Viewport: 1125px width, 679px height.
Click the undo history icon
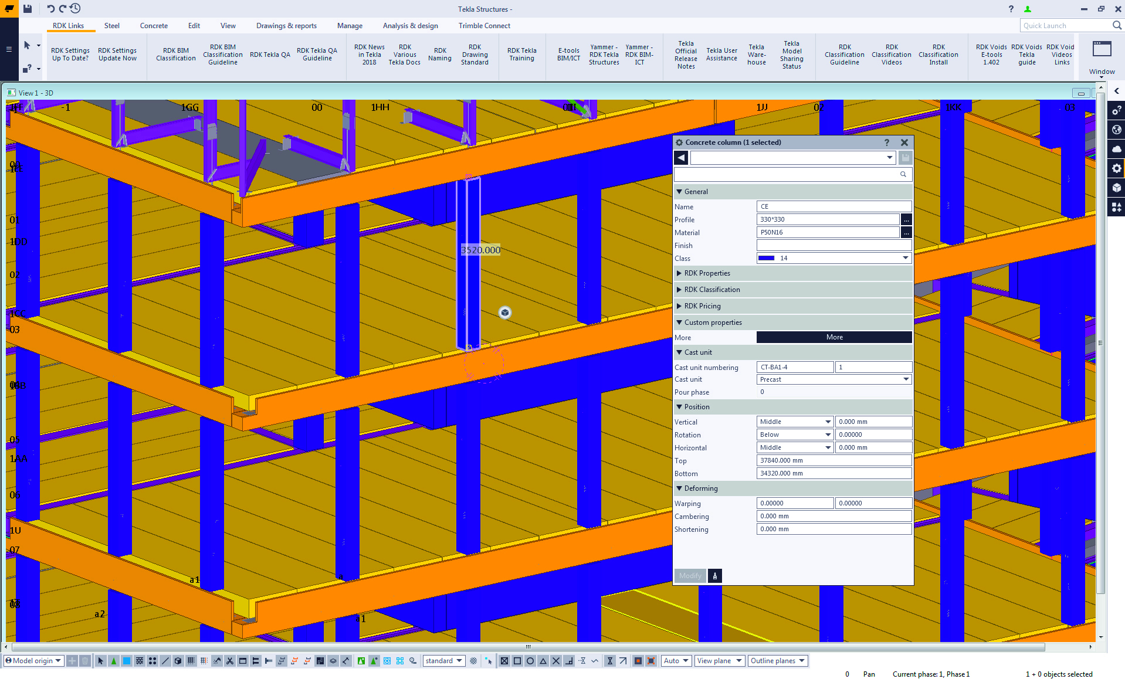click(75, 9)
